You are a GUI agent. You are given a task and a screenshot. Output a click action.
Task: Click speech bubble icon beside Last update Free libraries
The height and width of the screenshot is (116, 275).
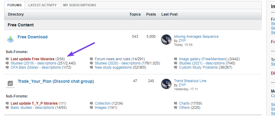click(7, 59)
